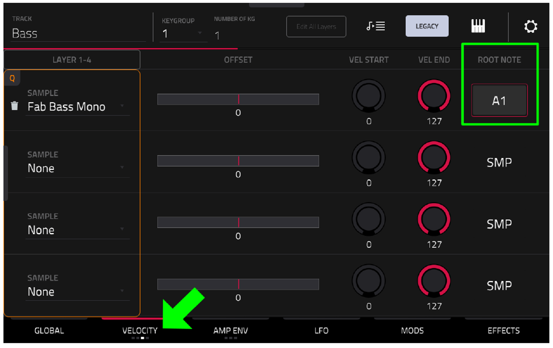Open the Fab Bass Mono sample dropdown
The image size is (553, 348).
[78, 106]
